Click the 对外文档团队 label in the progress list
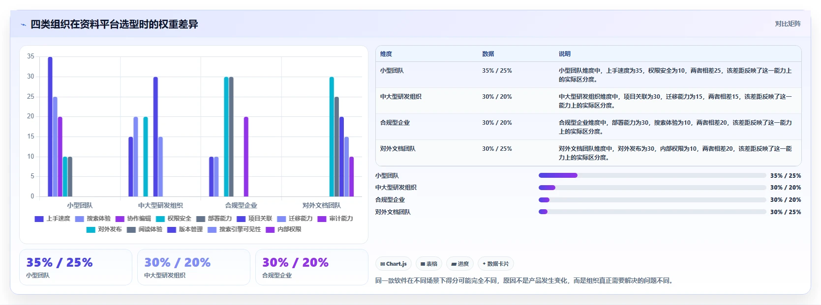 (x=393, y=212)
